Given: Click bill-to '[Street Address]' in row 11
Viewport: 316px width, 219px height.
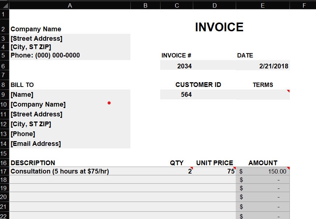Looking at the screenshot, I should click(x=70, y=114).
